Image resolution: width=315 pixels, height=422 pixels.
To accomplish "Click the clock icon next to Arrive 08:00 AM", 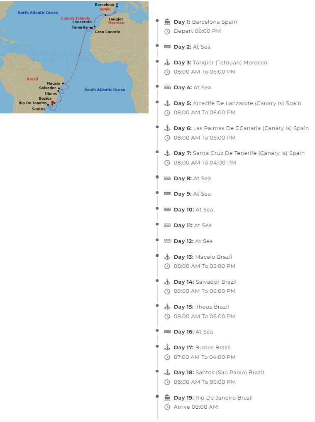I will 167,407.
